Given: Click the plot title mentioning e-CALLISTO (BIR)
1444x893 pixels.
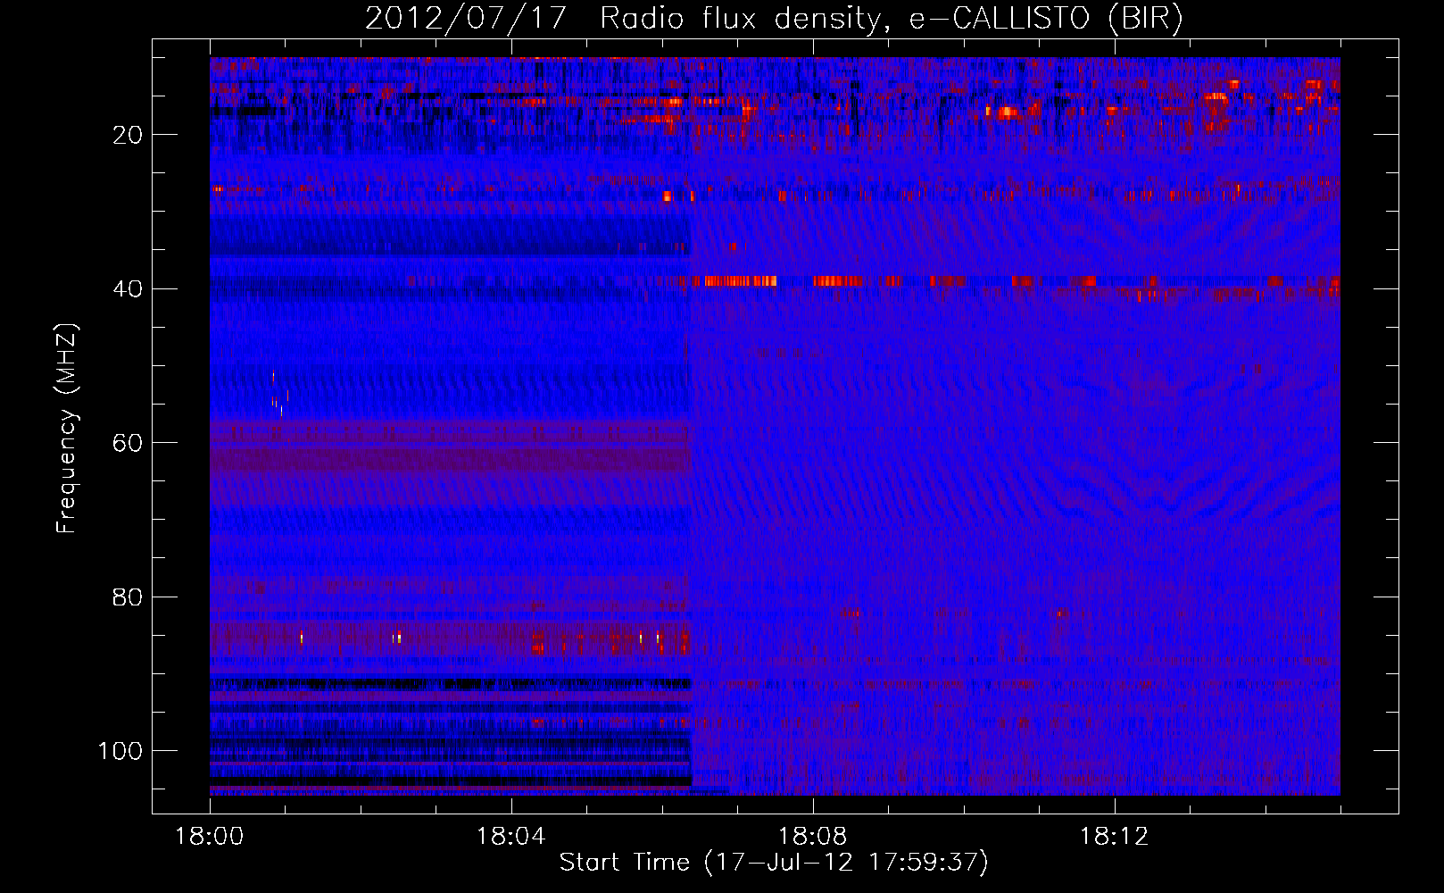Looking at the screenshot, I should (x=774, y=19).
